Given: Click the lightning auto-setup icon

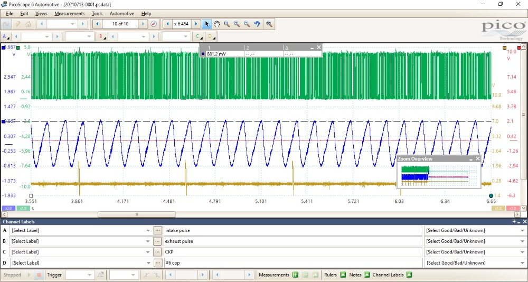Looking at the screenshot, I should click(18, 24).
